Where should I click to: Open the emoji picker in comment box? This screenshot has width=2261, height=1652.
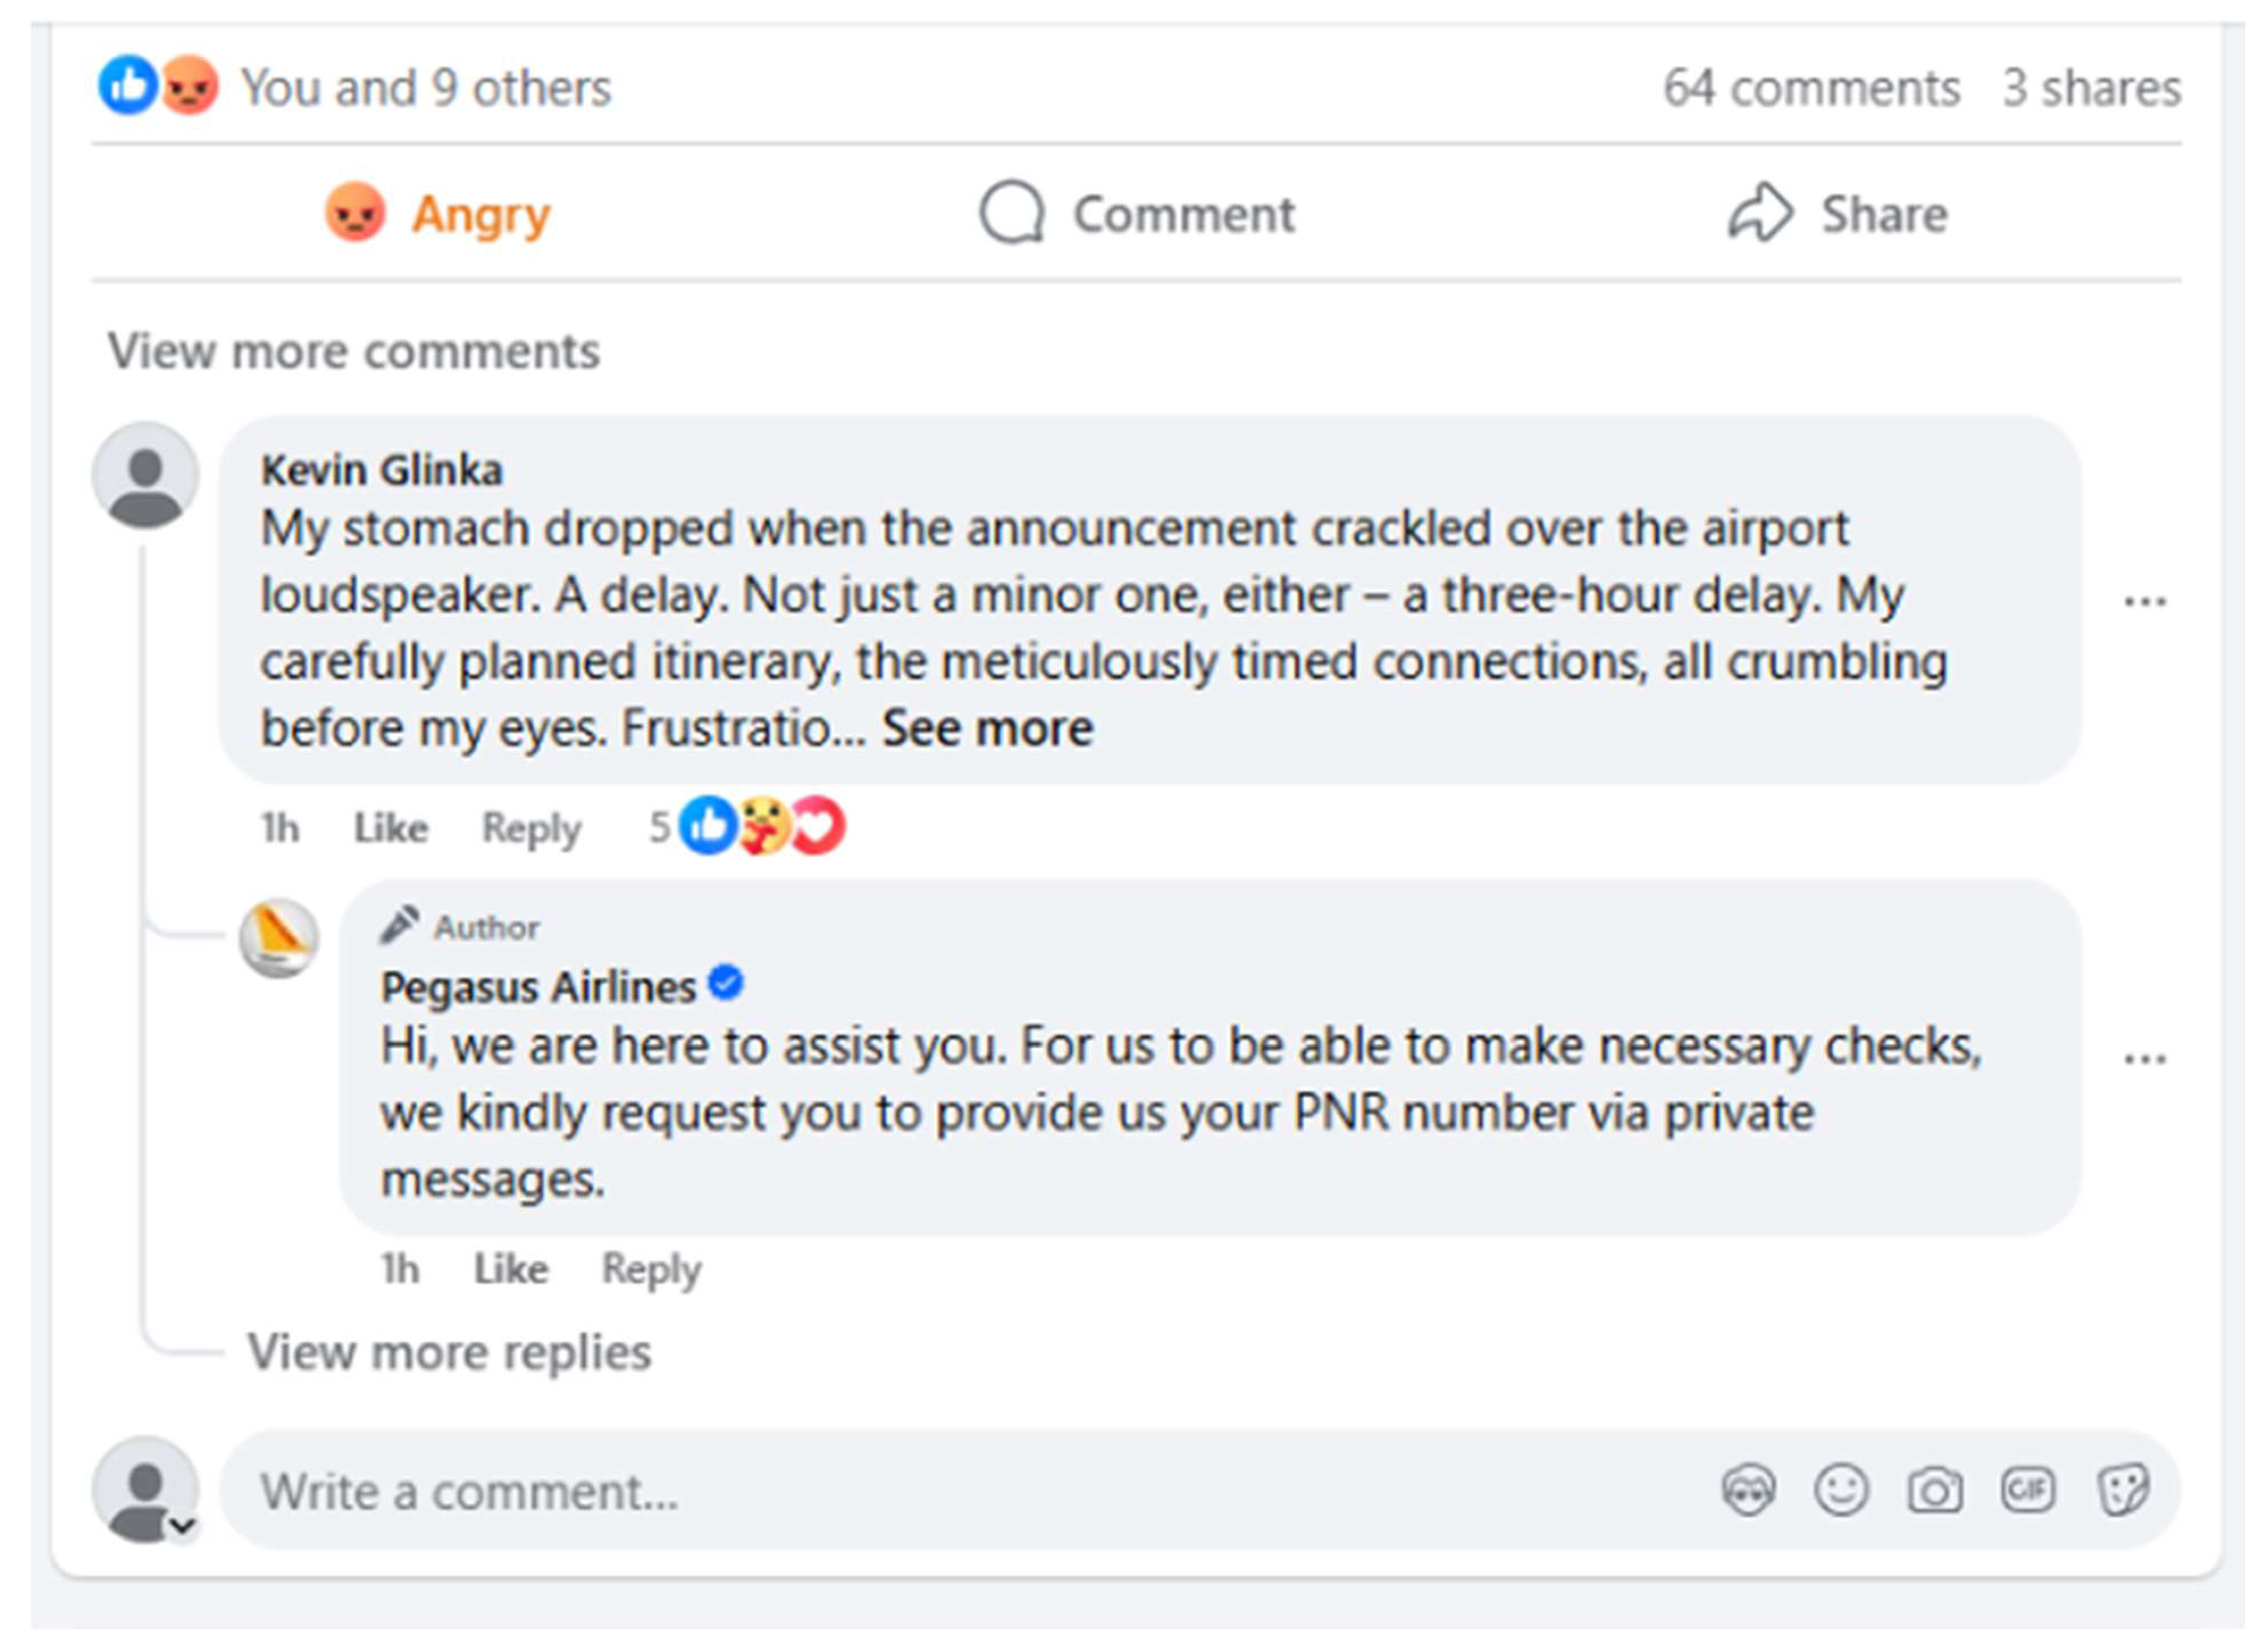pos(1841,1491)
